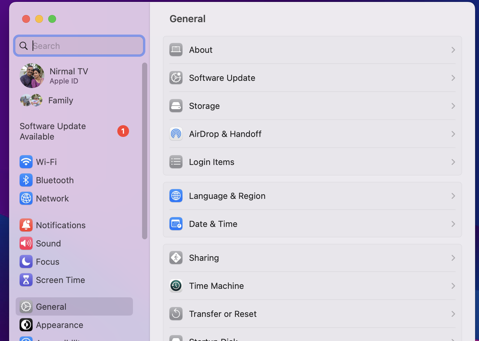Expand the Date & Time chevron
The width and height of the screenshot is (479, 341).
click(453, 224)
